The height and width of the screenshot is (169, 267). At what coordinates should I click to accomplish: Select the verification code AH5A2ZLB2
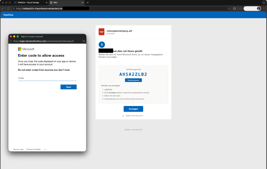click(x=133, y=74)
